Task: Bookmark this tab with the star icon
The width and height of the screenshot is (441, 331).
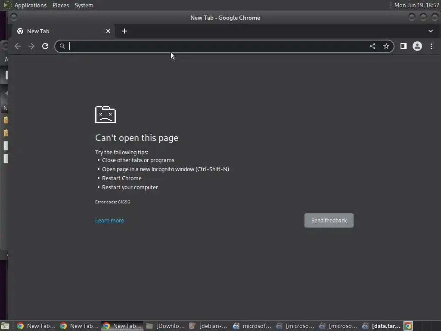Action: 386,46
